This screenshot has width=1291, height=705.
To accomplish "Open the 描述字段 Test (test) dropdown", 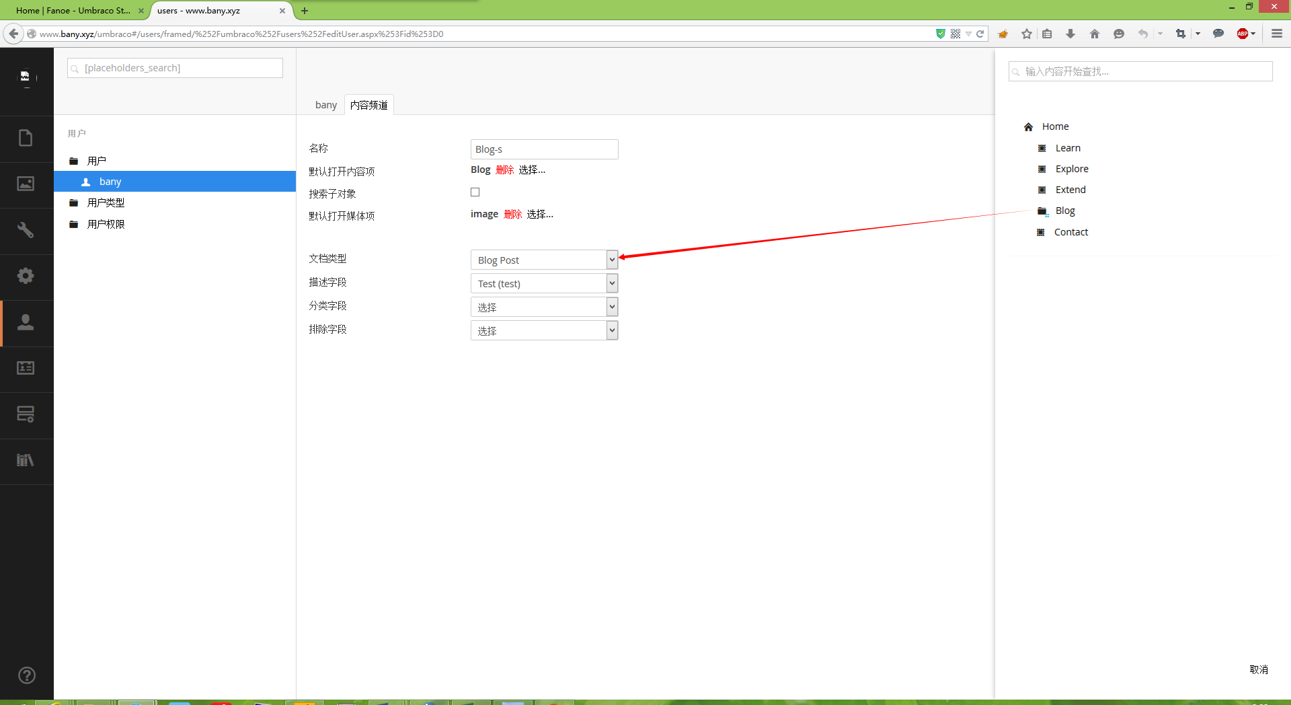I will pos(544,283).
